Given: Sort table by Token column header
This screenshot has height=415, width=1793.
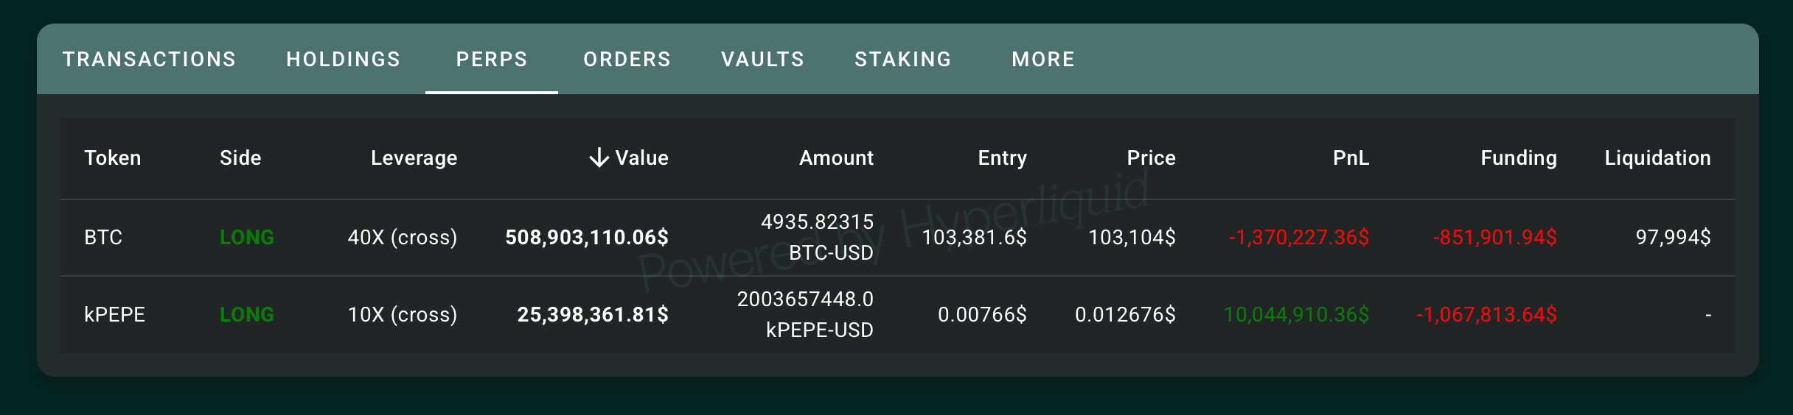Looking at the screenshot, I should click(x=113, y=158).
